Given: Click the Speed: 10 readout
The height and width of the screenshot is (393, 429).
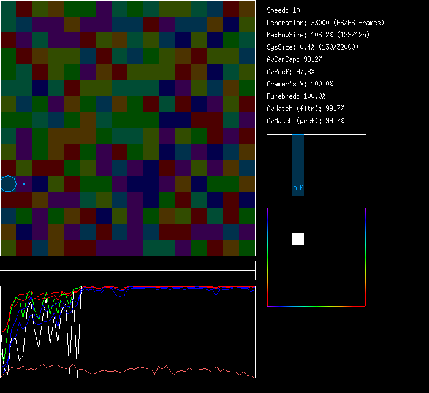Looking at the screenshot, I should [283, 10].
